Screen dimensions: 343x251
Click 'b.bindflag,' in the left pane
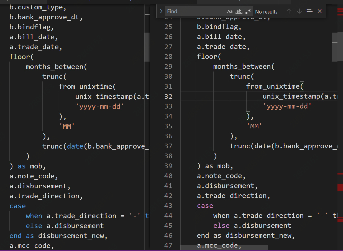coord(32,27)
